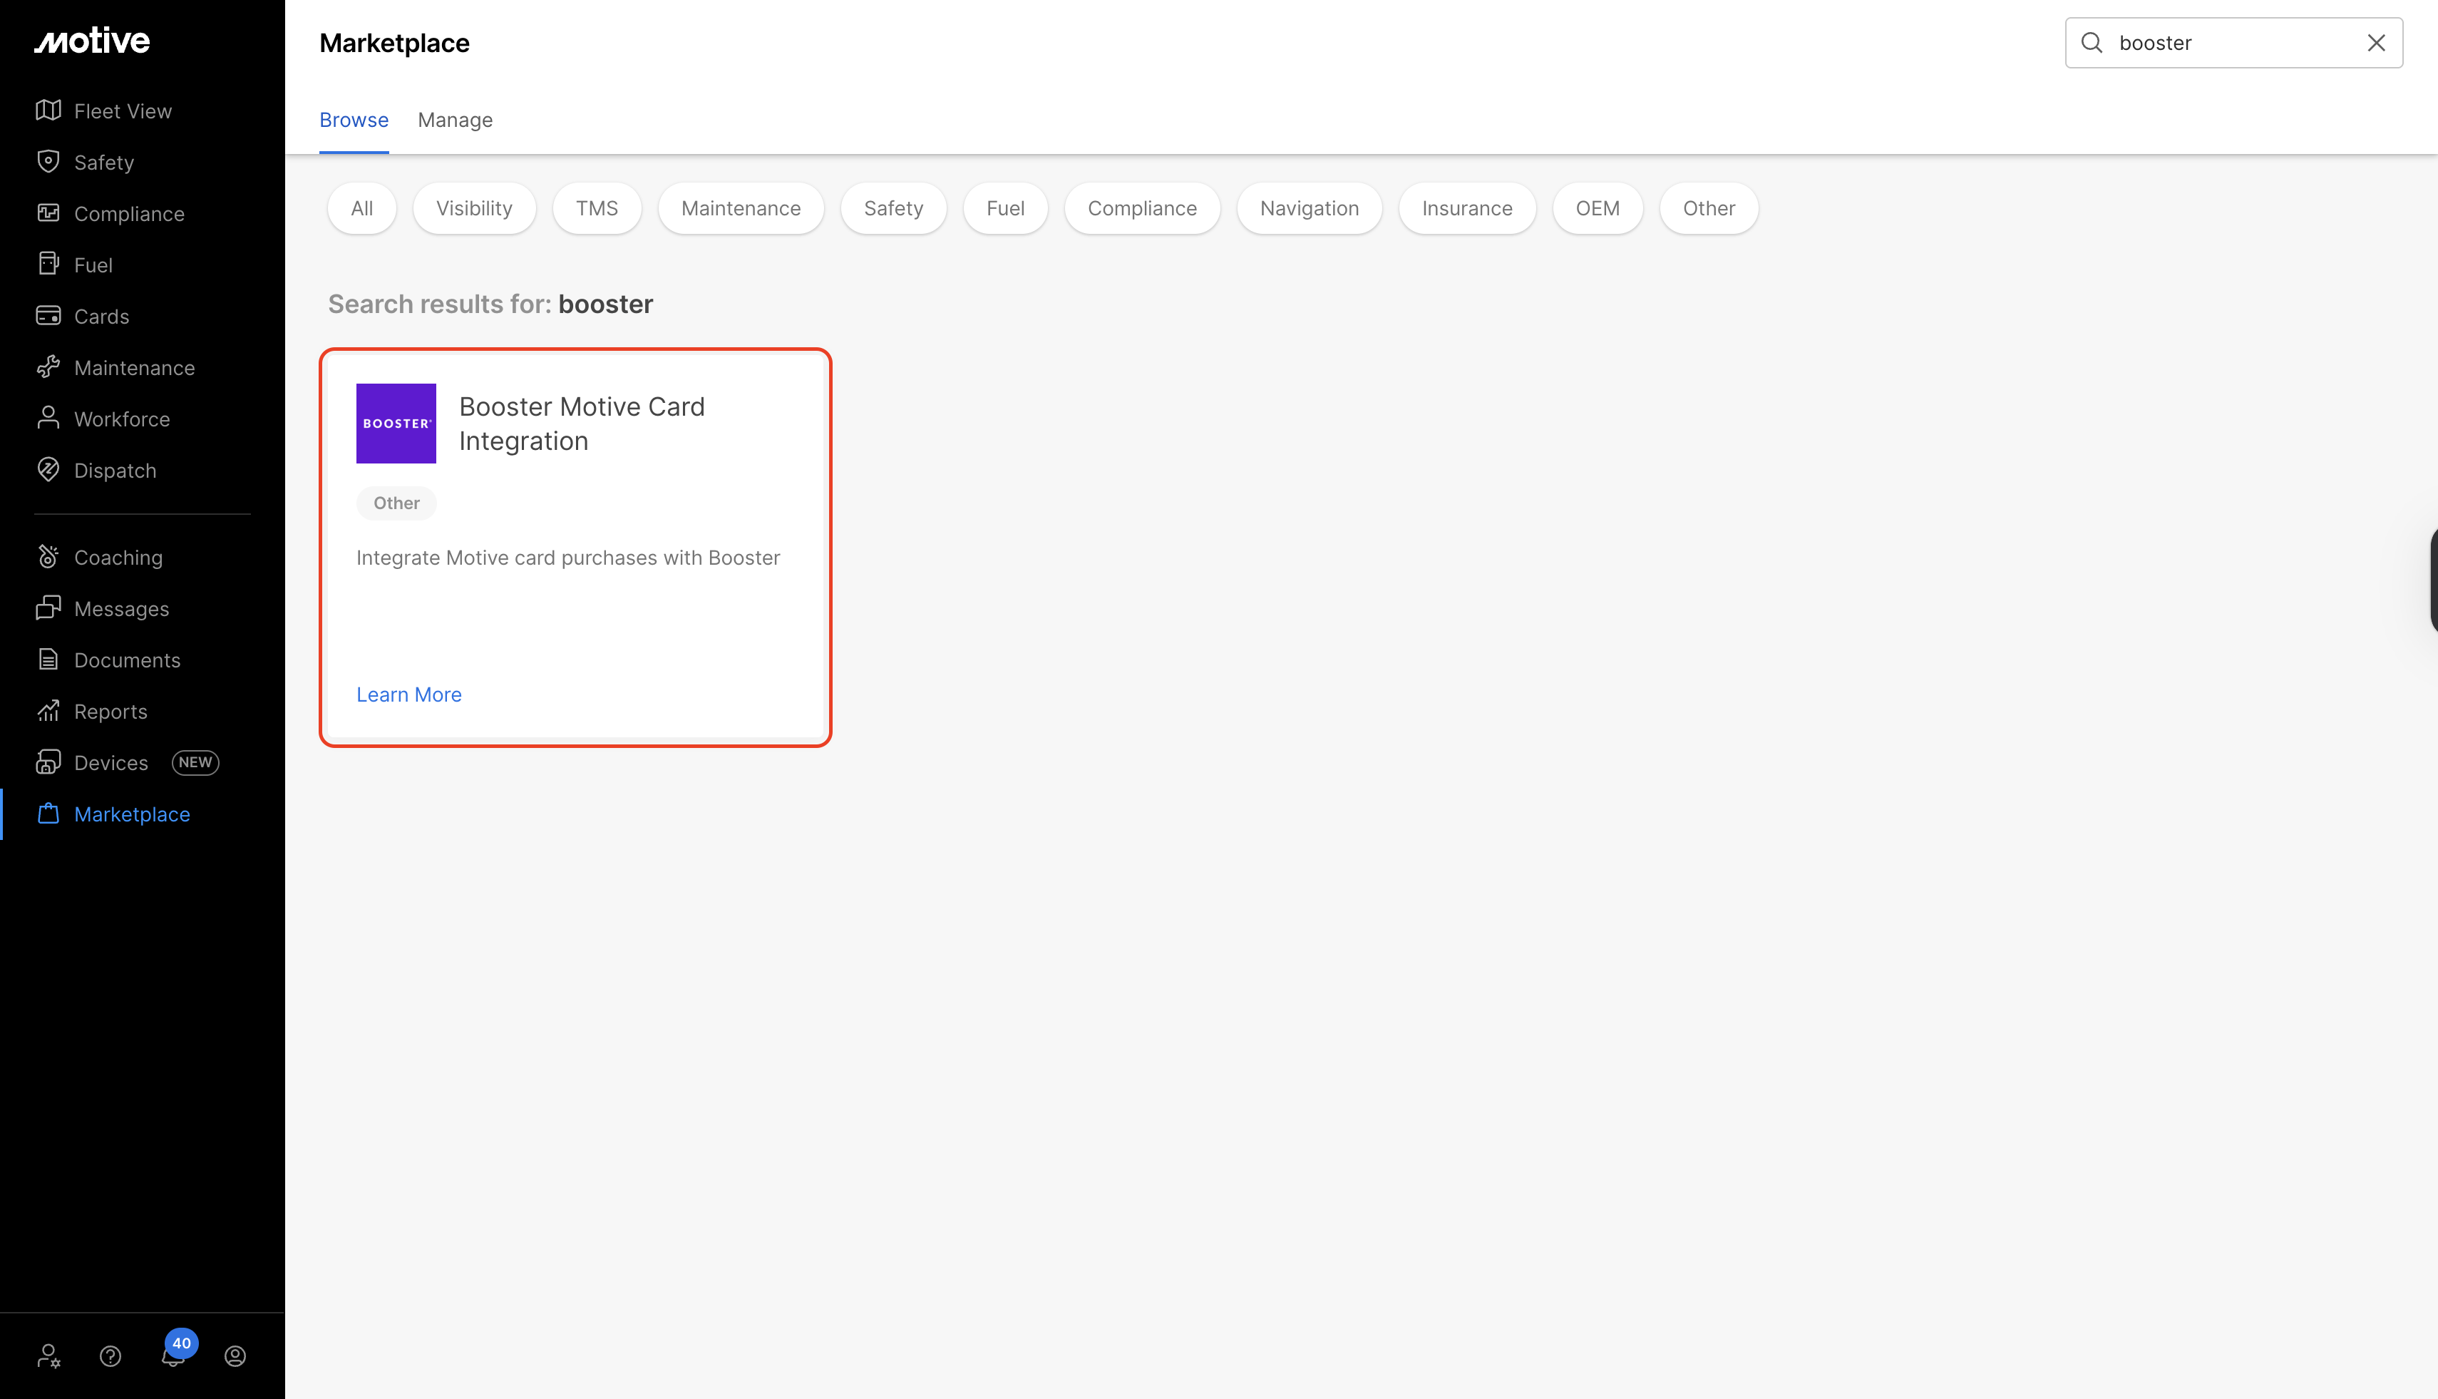
Task: Select the All category filter
Action: click(362, 208)
